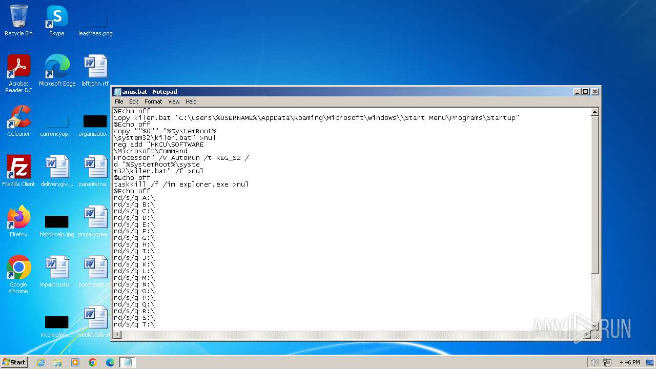Open Windows Explorer folder in taskbar
This screenshot has width=656, height=369.
[x=58, y=362]
